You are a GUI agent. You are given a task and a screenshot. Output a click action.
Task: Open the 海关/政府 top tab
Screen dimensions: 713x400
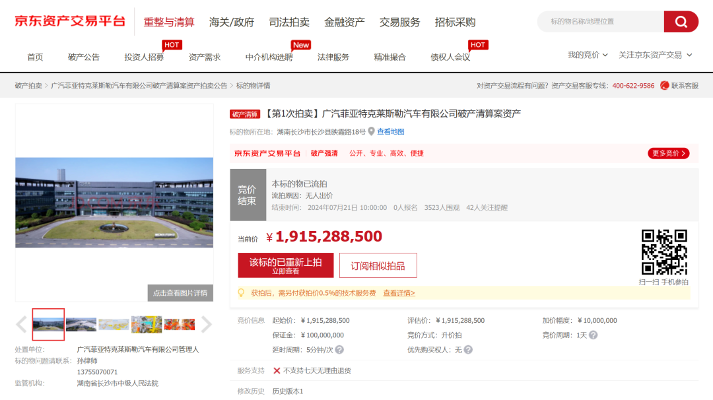(x=232, y=22)
